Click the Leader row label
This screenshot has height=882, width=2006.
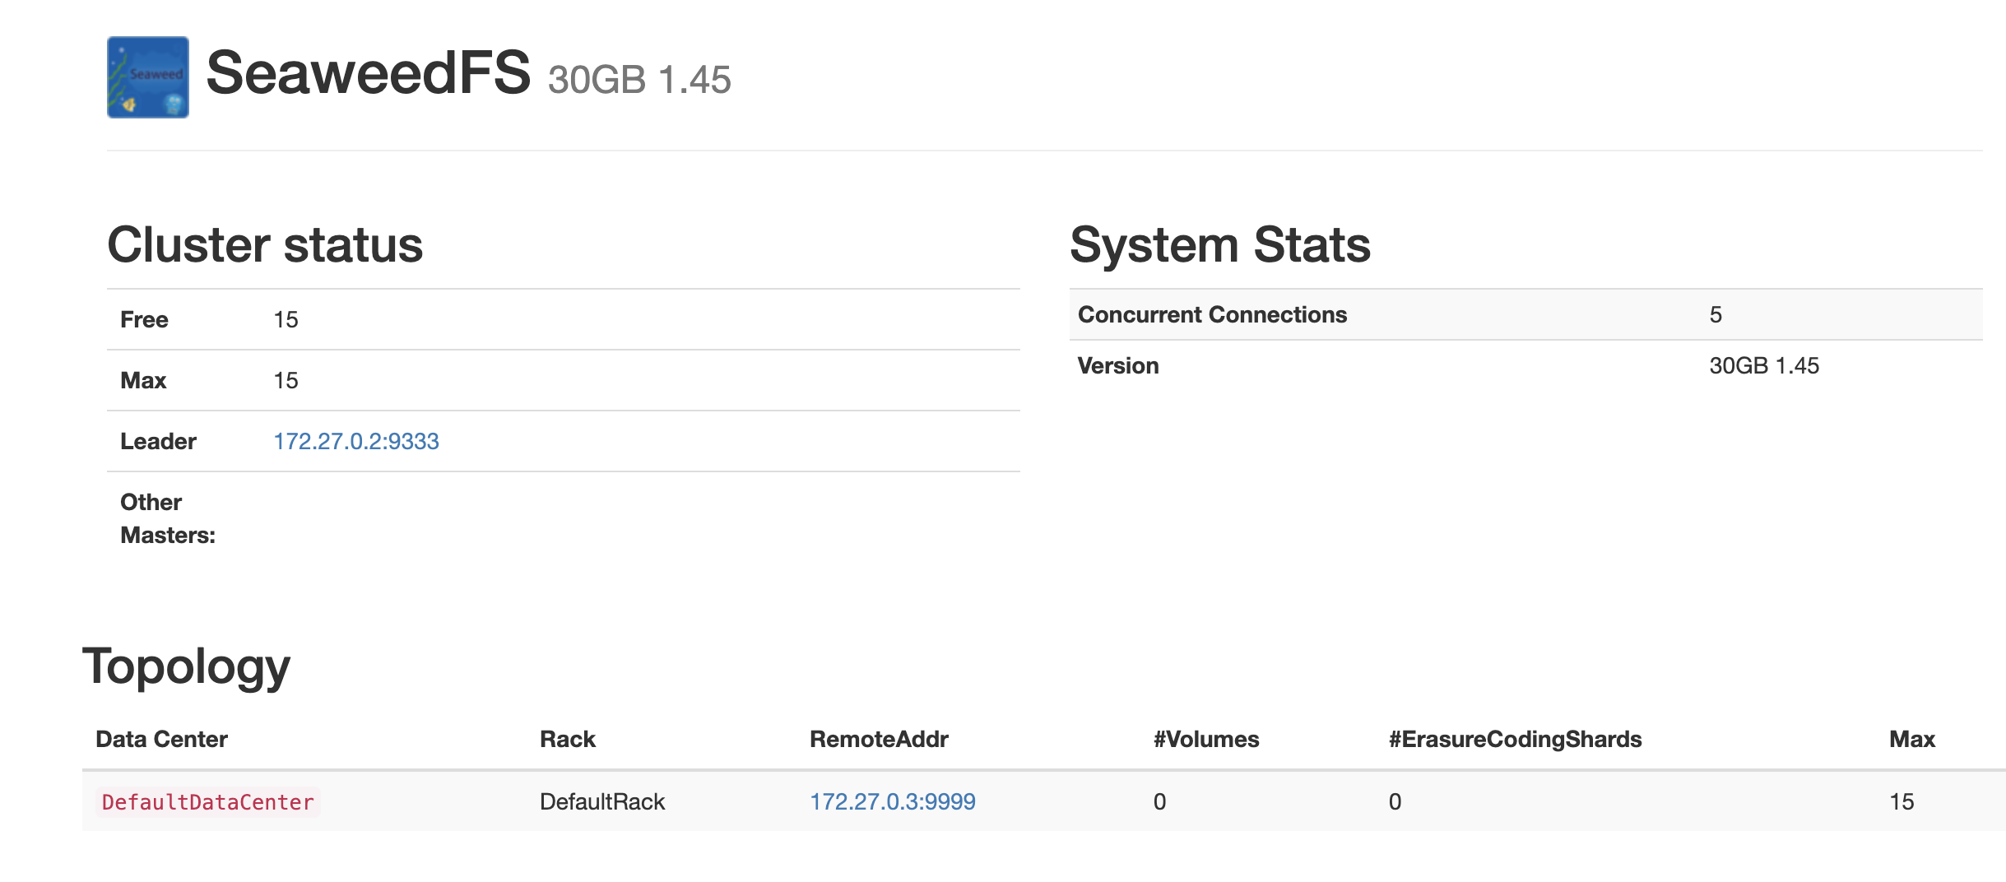(x=158, y=441)
